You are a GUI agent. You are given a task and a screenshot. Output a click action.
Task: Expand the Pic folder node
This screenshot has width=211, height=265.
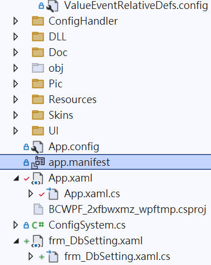(x=16, y=84)
